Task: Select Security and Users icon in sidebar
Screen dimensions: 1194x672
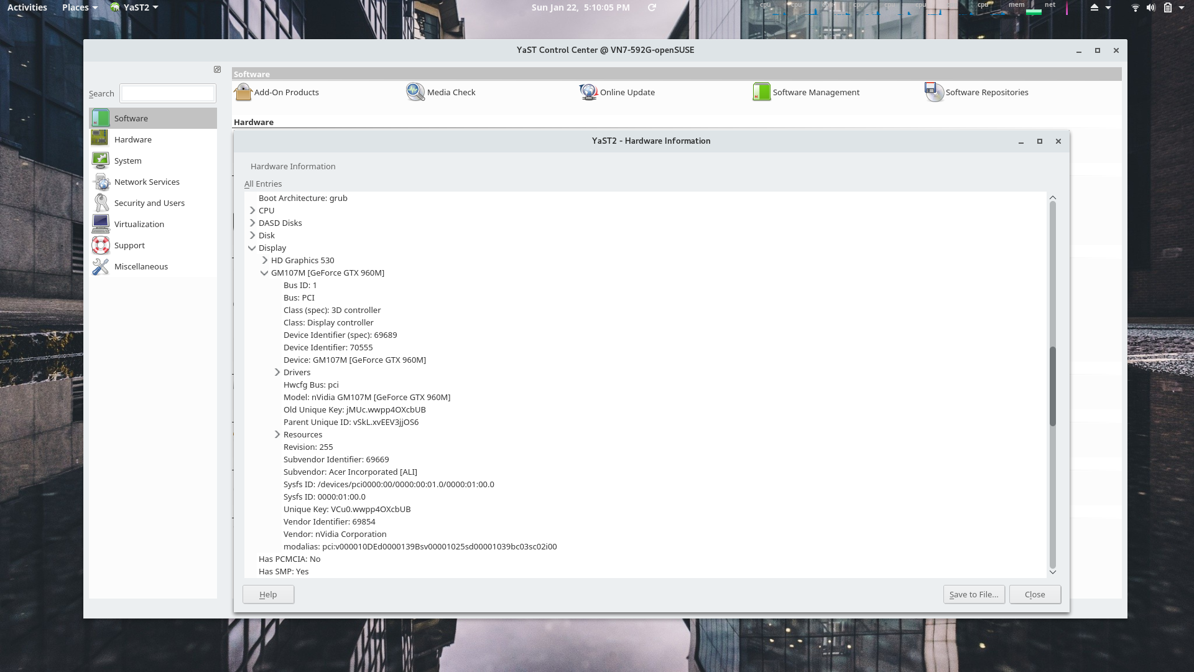Action: pos(100,203)
